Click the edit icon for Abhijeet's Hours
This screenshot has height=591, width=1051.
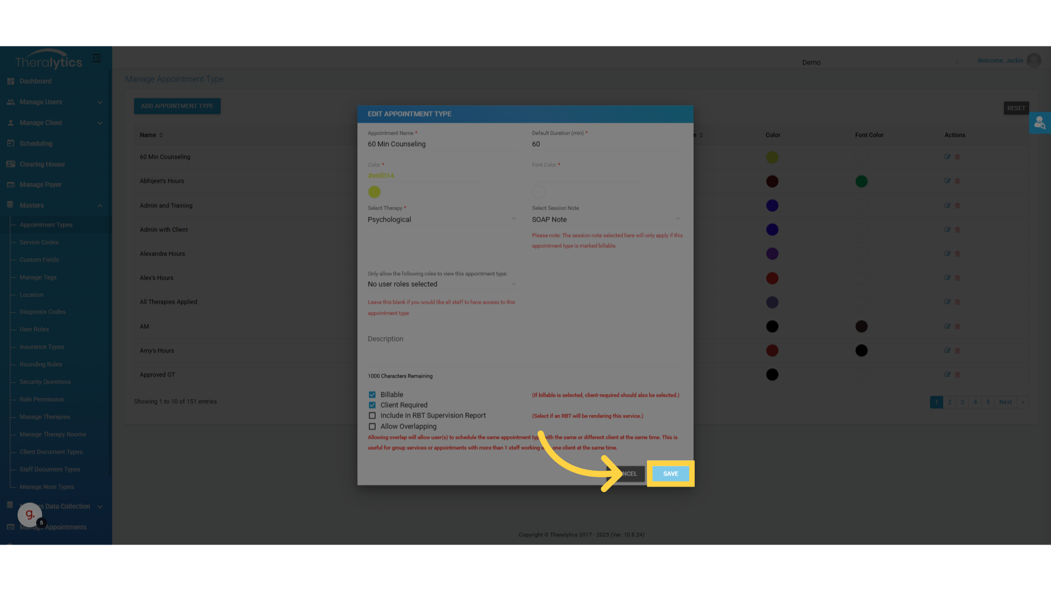pyautogui.click(x=947, y=181)
